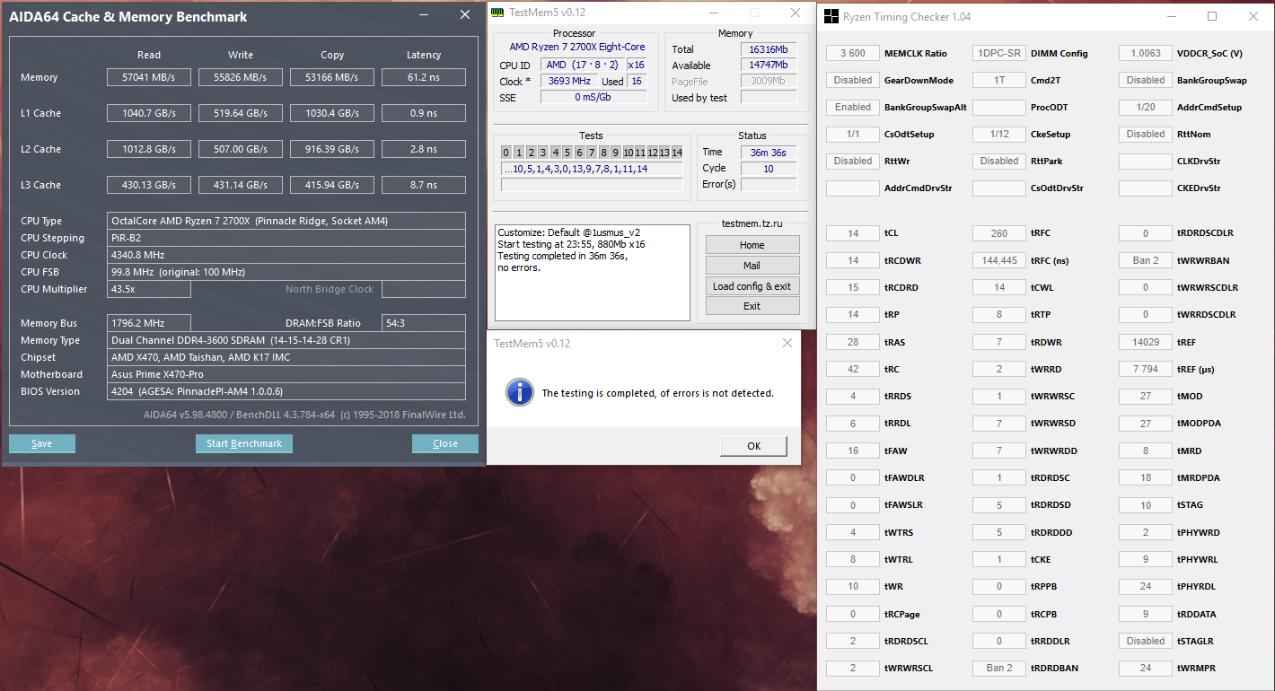Image resolution: width=1275 pixels, height=691 pixels.
Task: Click the L1 Cache Read value 1040.7 GB/s
Action: (x=149, y=113)
